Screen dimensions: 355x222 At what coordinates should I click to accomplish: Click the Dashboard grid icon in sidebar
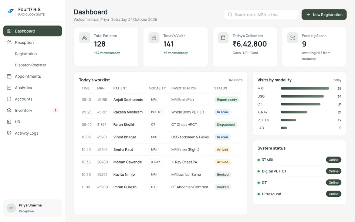pyautogui.click(x=9, y=31)
